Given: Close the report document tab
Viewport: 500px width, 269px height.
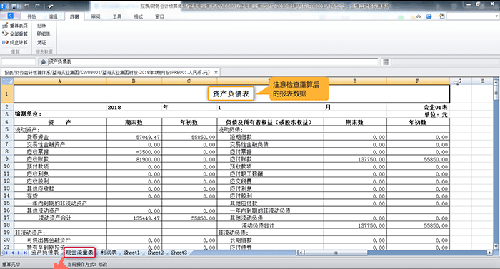Looking at the screenshot, I should [216, 73].
